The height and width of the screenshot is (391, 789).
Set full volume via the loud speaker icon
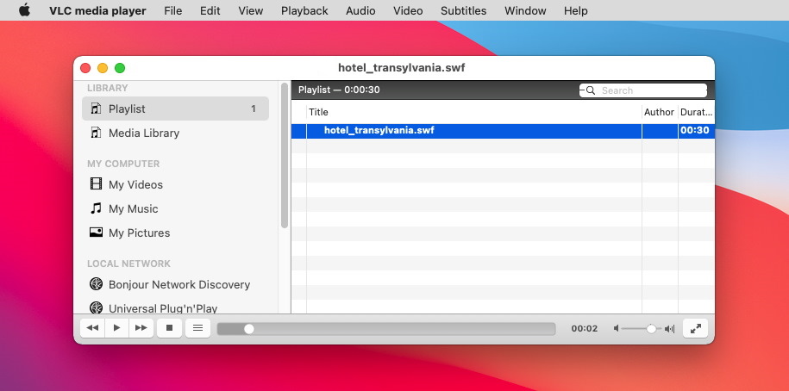click(669, 329)
